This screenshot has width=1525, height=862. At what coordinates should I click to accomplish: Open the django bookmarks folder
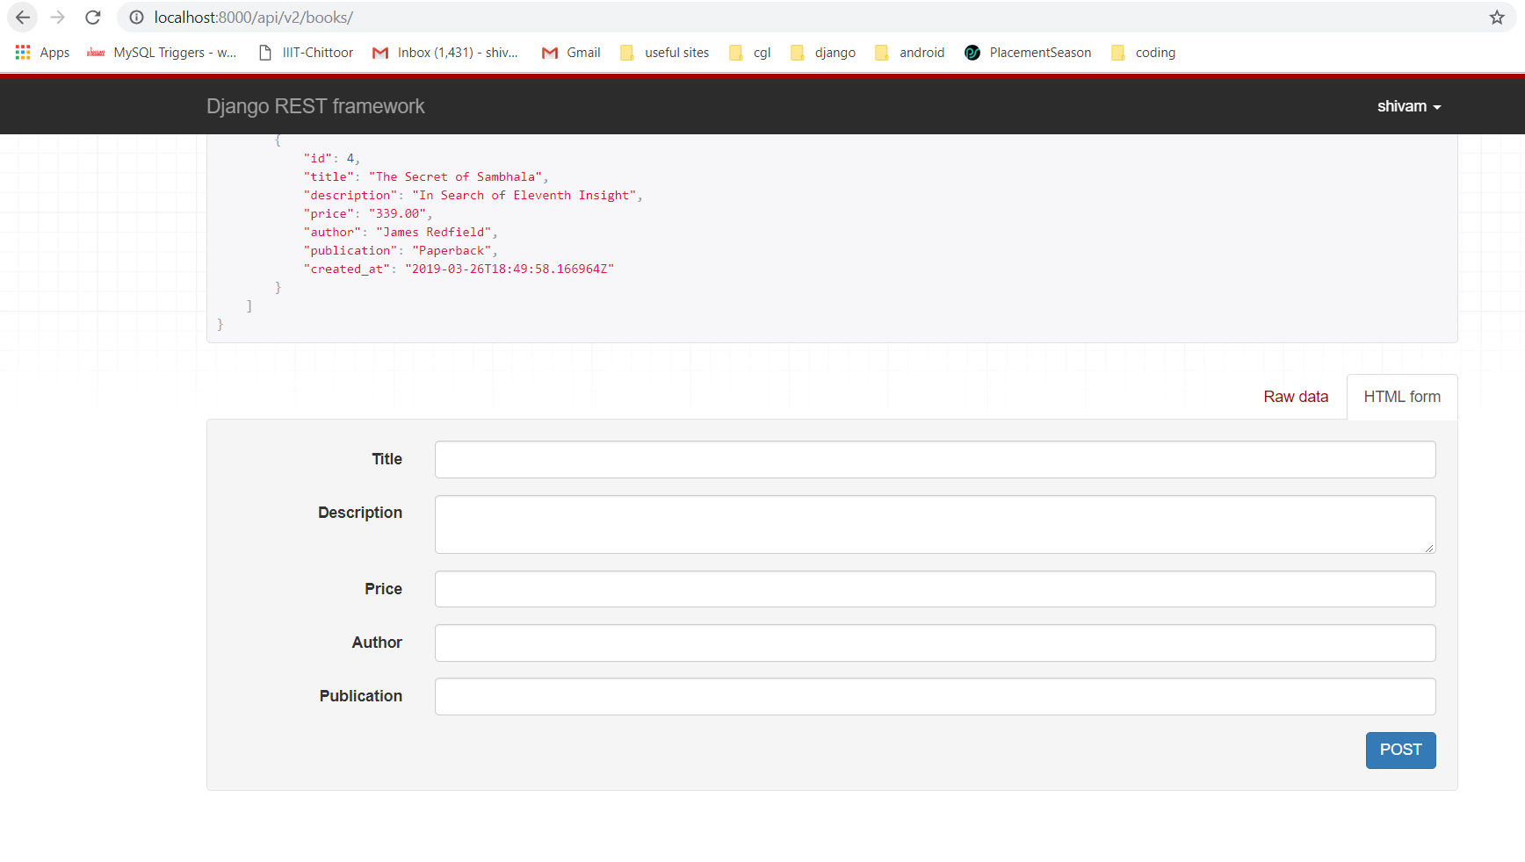tap(822, 52)
